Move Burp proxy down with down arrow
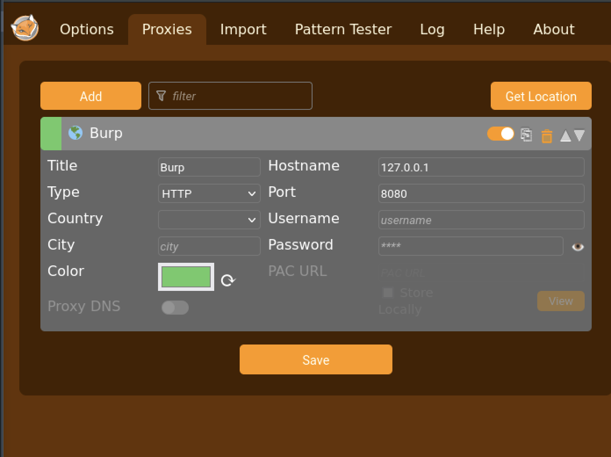 [579, 135]
